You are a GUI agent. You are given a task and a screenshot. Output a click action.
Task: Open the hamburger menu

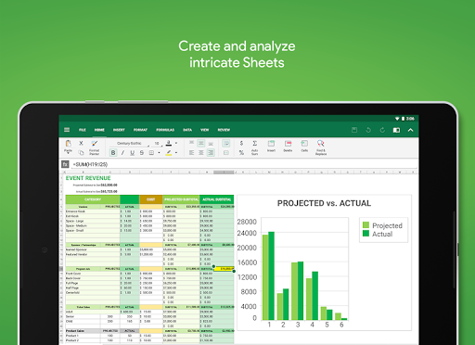[67, 130]
